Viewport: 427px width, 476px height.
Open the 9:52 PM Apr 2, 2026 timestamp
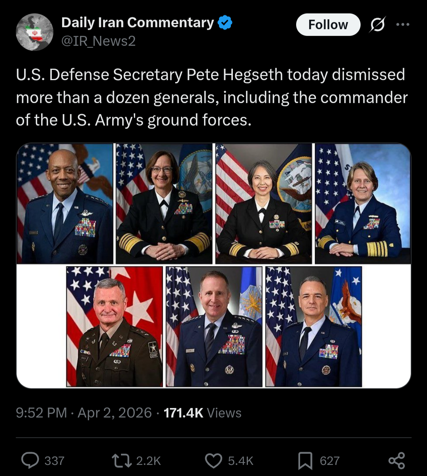point(84,413)
